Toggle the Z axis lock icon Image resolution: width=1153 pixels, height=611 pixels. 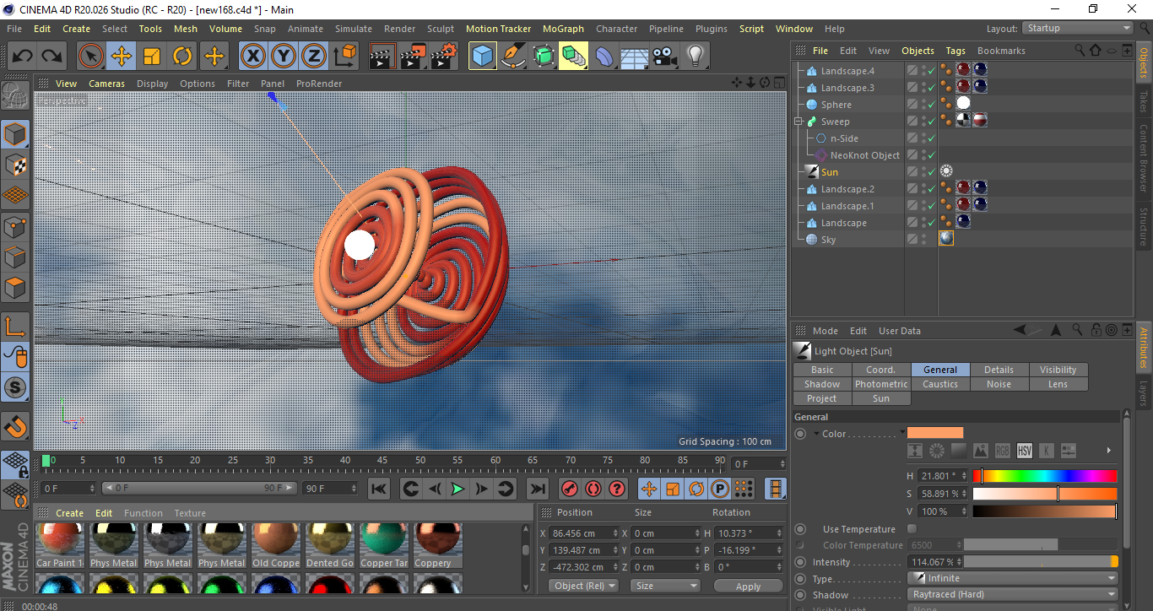(314, 57)
